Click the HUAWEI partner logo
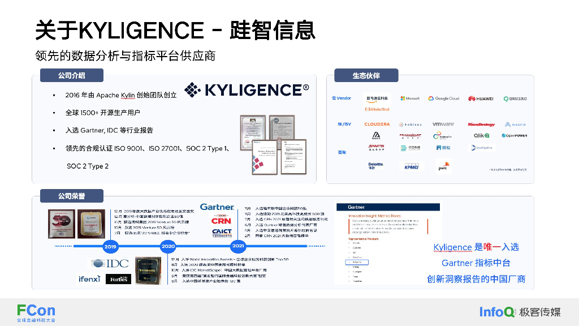579x326 pixels. click(x=481, y=98)
